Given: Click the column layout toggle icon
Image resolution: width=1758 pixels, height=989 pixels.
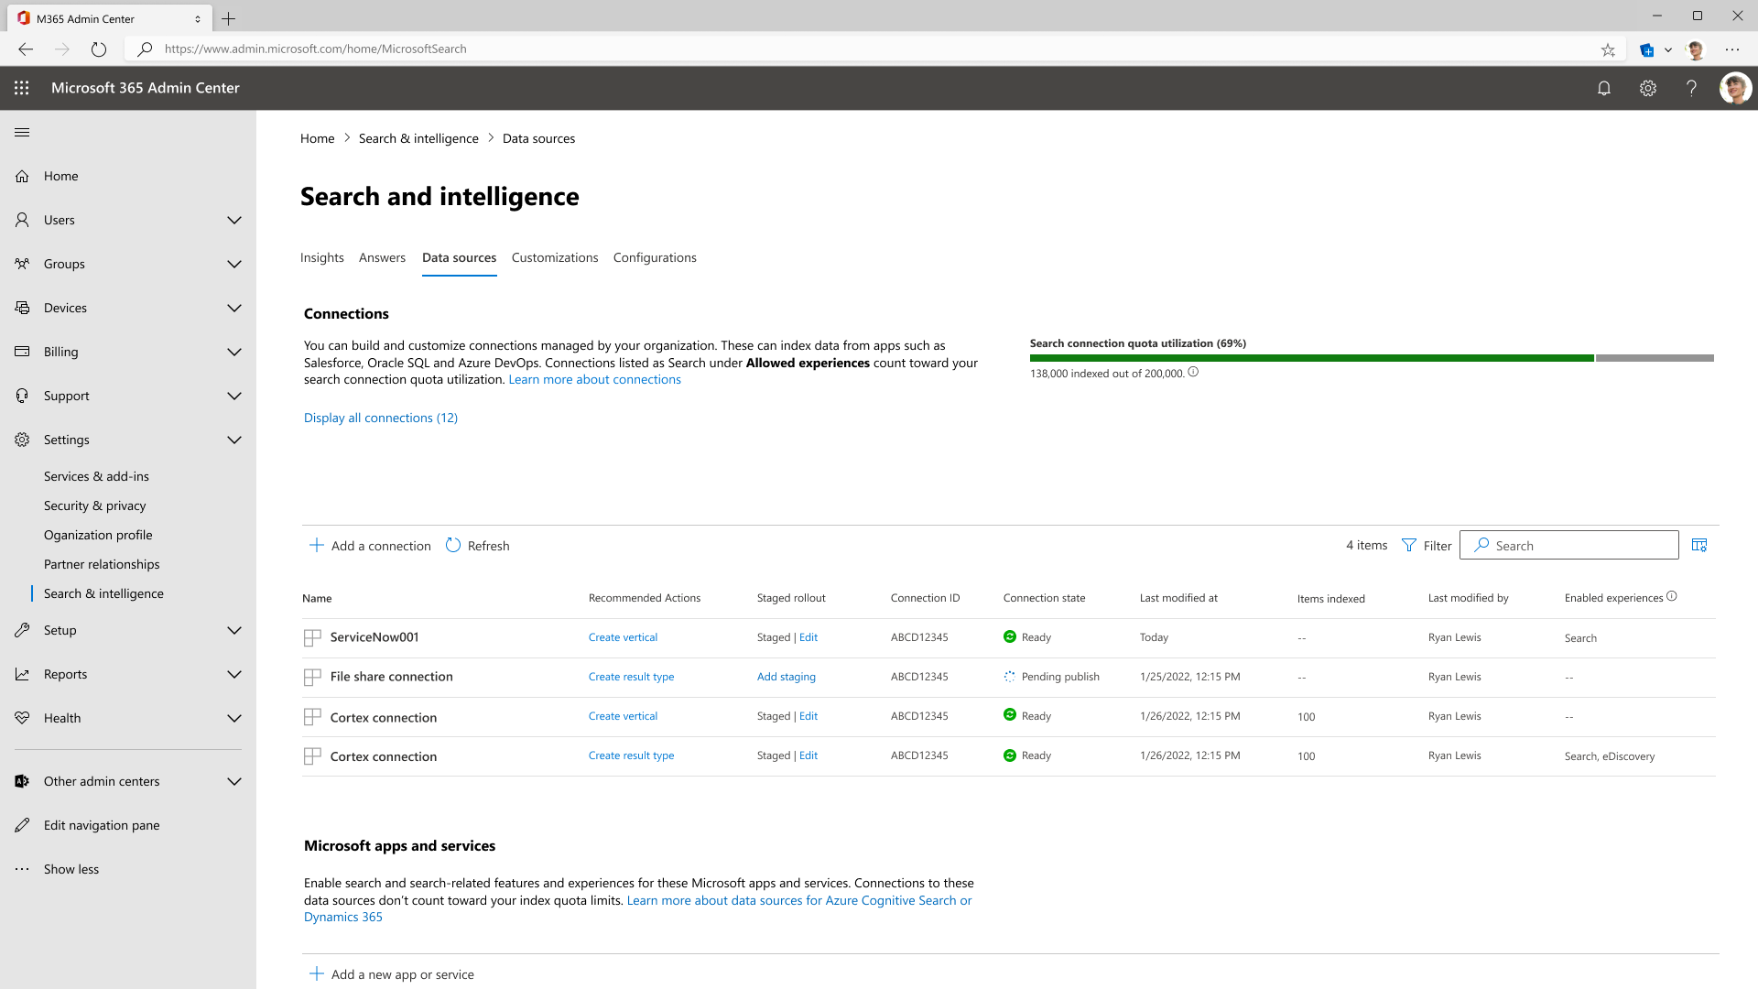Looking at the screenshot, I should [1698, 545].
